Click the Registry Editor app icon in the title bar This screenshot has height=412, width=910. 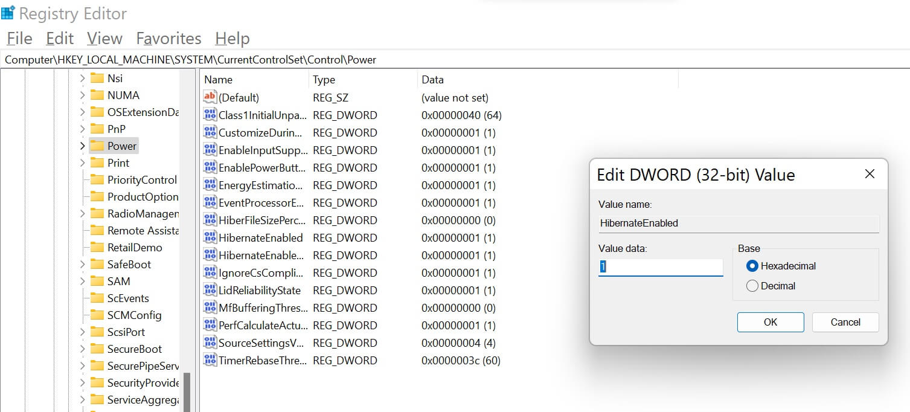[8, 13]
